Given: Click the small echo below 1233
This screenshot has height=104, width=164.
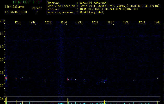Looking at the screenshot, I should [x=45, y=81].
